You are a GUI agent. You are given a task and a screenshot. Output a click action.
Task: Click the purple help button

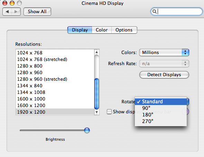[187, 112]
